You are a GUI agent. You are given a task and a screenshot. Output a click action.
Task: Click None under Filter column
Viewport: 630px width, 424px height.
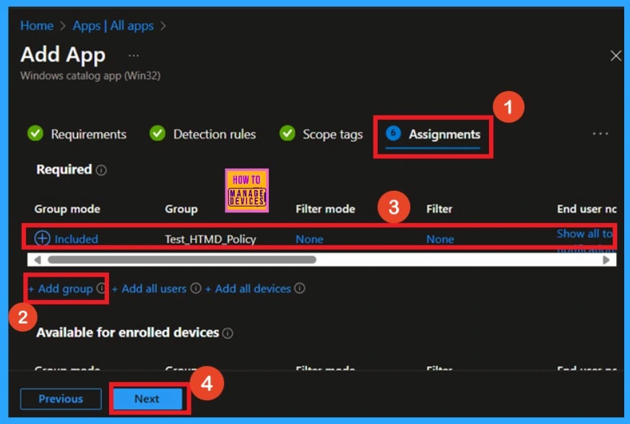tap(440, 239)
